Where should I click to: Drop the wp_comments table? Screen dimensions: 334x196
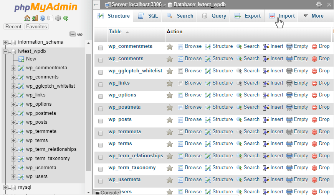point(321,59)
